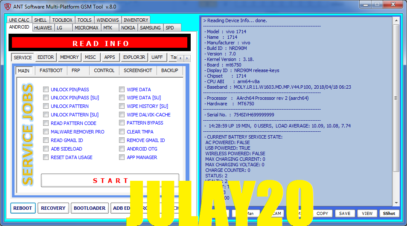Open the FASTBOOT service tab
Viewport: 407px width, 226px height.
pyautogui.click(x=51, y=70)
